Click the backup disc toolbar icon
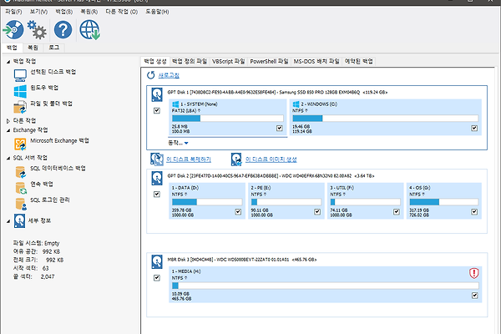The width and height of the screenshot is (501, 334). tap(13, 31)
